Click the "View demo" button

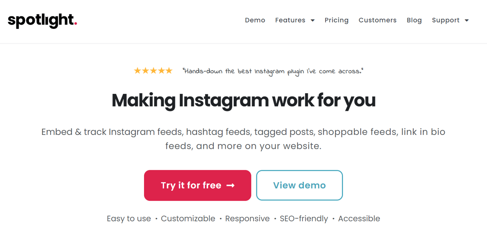click(299, 185)
